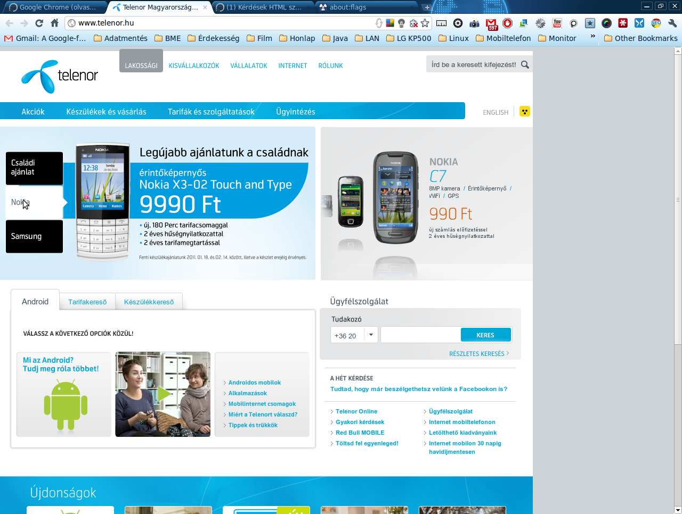Select the Készülékkereső tab
The width and height of the screenshot is (682, 514).
pos(149,302)
